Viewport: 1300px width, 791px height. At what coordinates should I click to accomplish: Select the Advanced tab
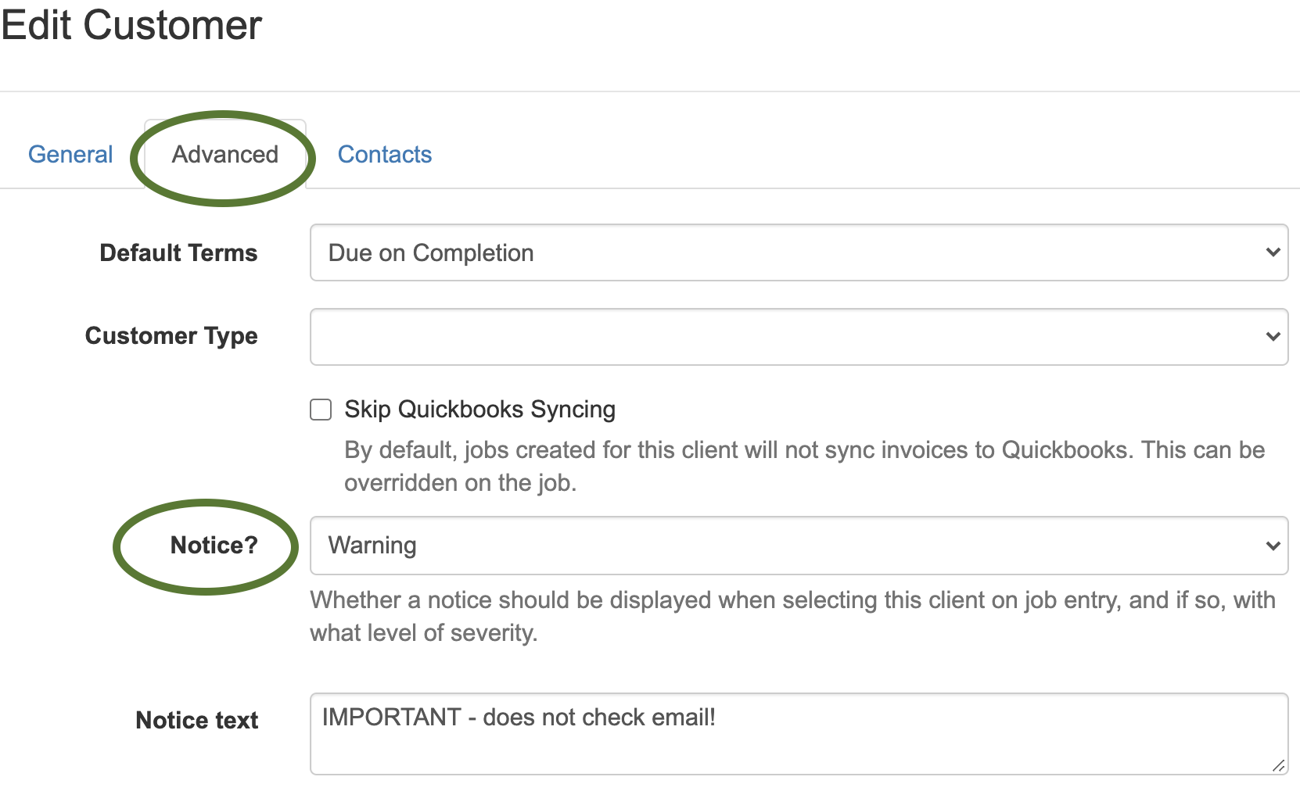tap(225, 154)
